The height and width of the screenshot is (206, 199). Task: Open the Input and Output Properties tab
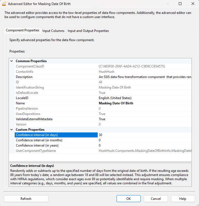(x=88, y=31)
